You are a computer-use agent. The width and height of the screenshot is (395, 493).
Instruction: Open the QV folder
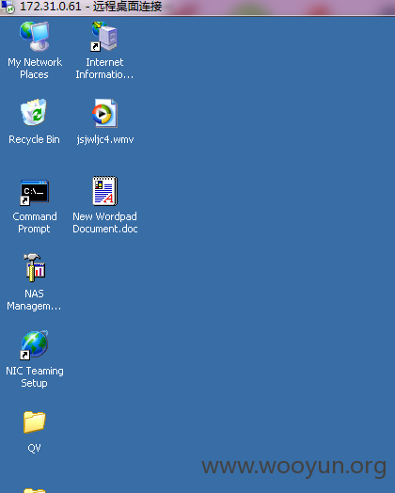coord(34,421)
